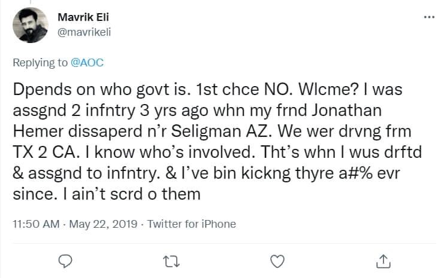The image size is (444, 278).
Task: Click the reply speech bubble icon
Action: click(x=67, y=261)
